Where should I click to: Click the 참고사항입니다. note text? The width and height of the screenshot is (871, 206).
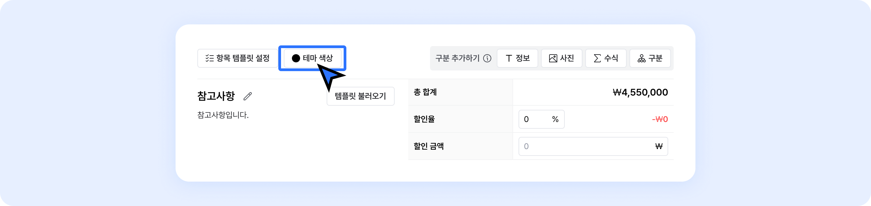223,115
